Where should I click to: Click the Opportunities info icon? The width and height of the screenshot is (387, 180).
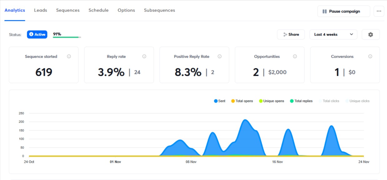[295, 56]
